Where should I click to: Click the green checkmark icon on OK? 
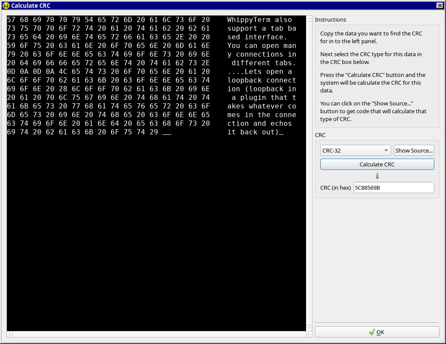tap(372, 332)
